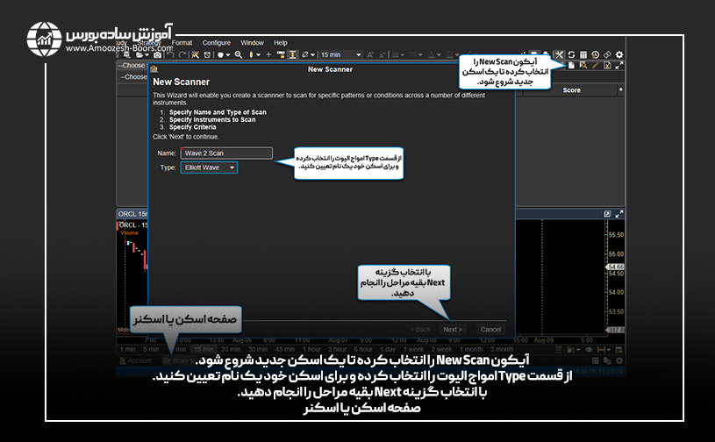The image size is (715, 442).
Task: Open the 15 min bar size dropdown
Action: tap(340, 54)
